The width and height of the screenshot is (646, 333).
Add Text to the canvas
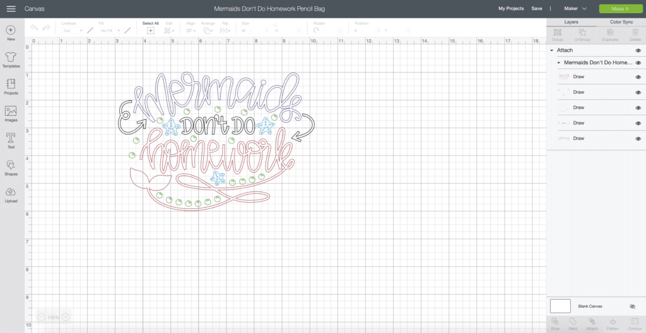pos(11,141)
